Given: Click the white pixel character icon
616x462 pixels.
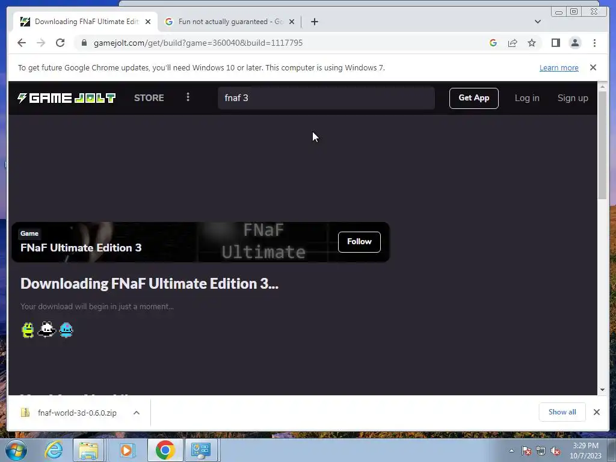Looking at the screenshot, I should [x=47, y=330].
